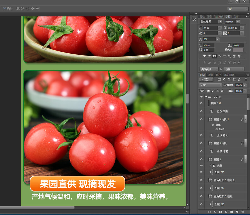Hide the 土壤 肥沃 text layer
250x215 pixels.
click(x=201, y=135)
